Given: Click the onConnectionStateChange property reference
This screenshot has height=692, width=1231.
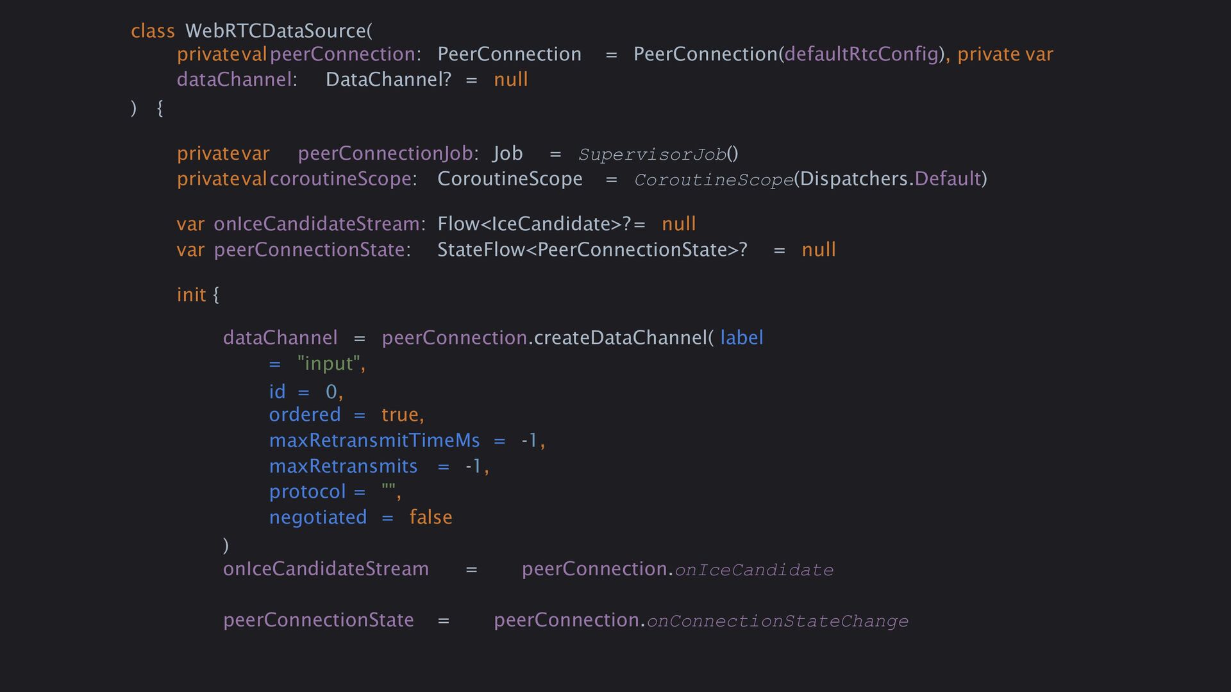Looking at the screenshot, I should [777, 621].
